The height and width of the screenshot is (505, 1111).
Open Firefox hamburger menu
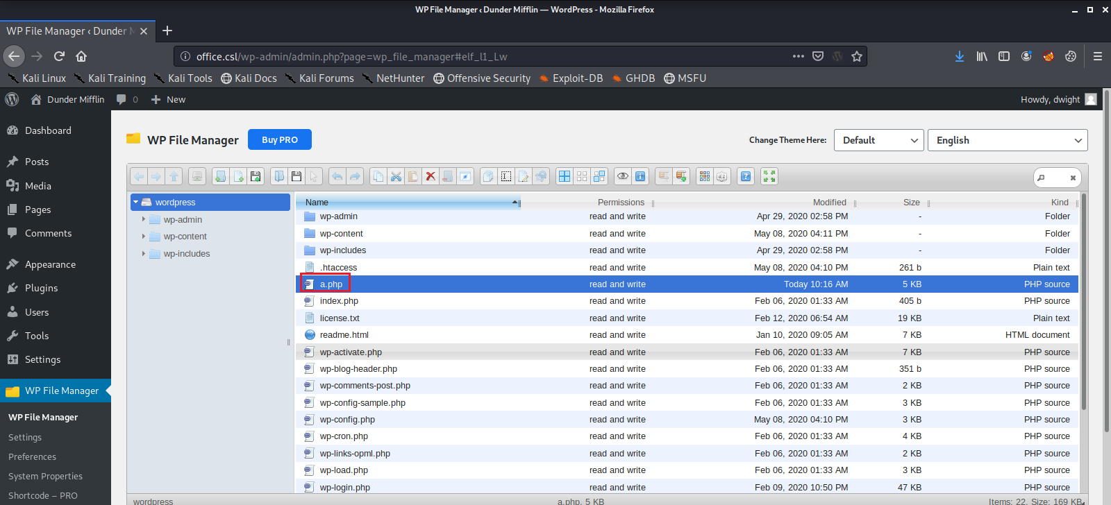pos(1098,56)
